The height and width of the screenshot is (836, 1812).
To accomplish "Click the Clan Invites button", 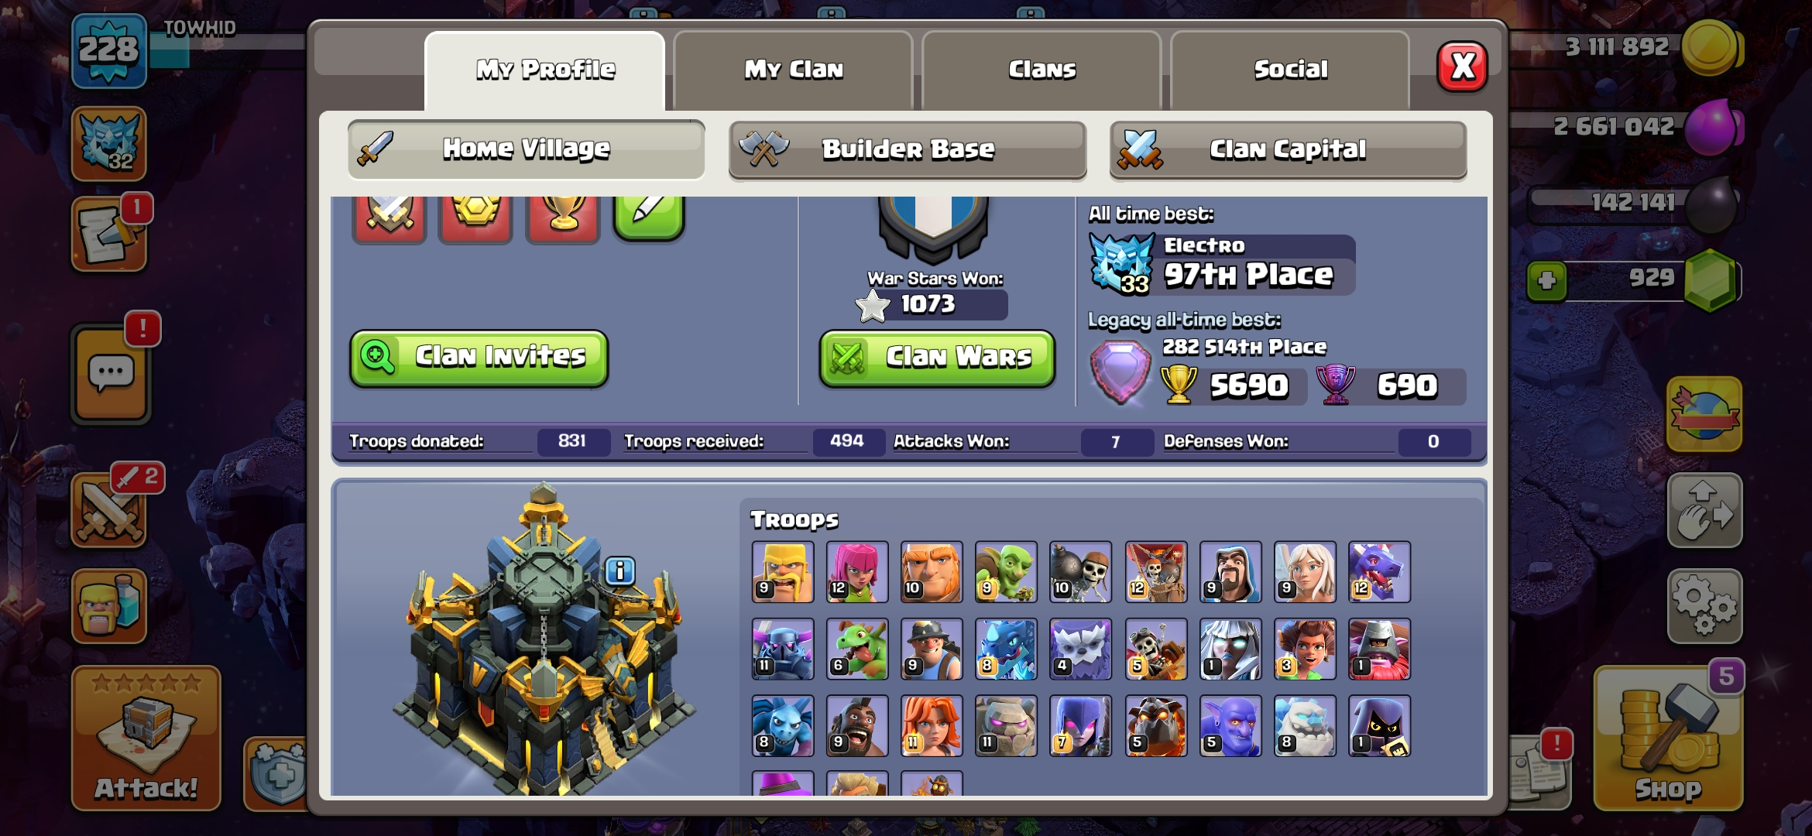I will [479, 358].
